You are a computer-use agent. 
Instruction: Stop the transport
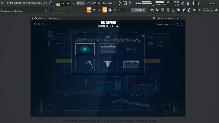[68, 3]
